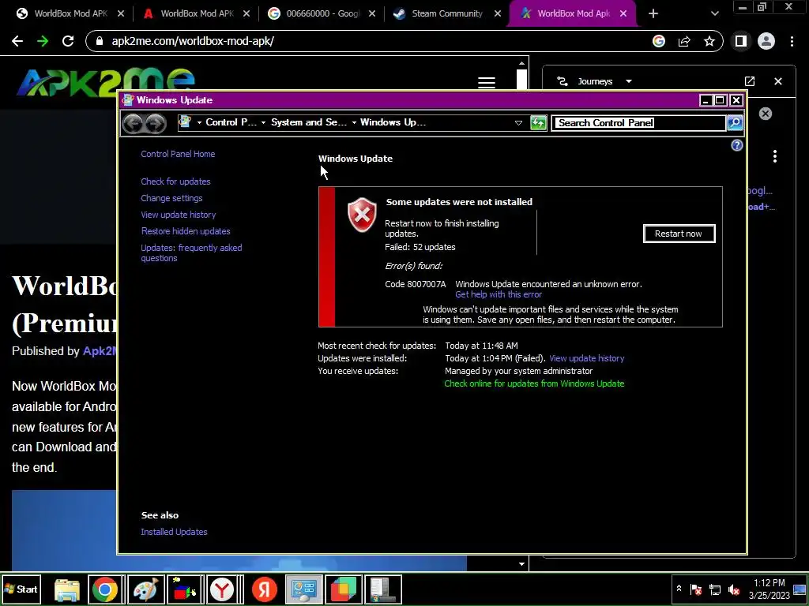Viewport: 809px width, 606px height.
Task: Click the Google icon in address bar
Action: tap(659, 41)
